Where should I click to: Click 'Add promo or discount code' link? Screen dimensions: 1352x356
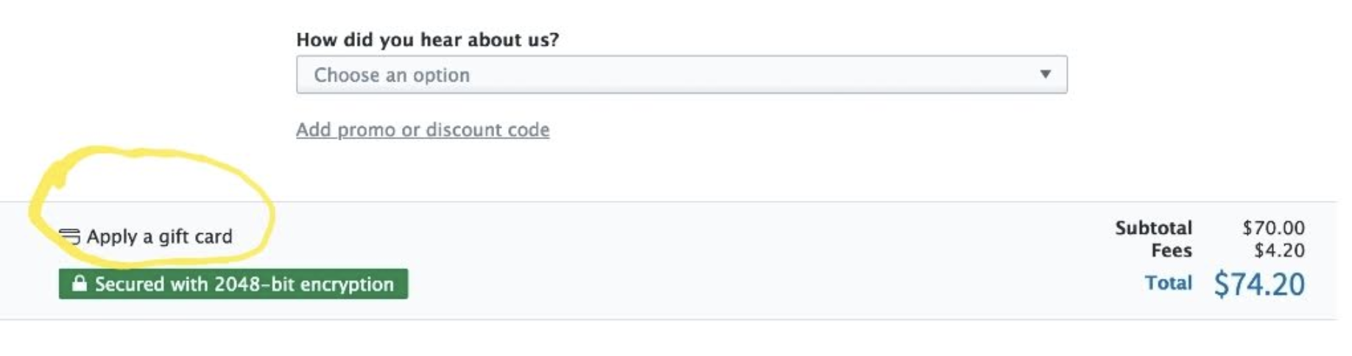[x=423, y=130]
